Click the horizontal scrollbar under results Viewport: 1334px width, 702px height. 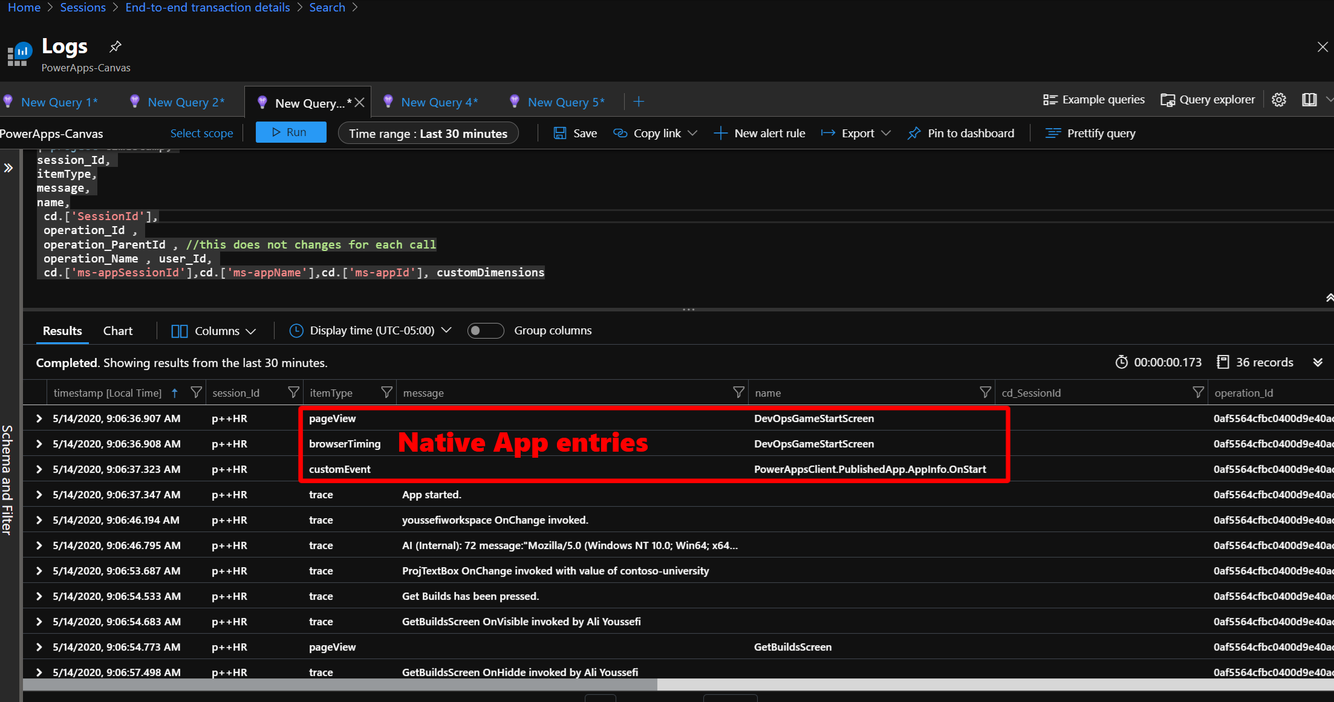[x=340, y=684]
